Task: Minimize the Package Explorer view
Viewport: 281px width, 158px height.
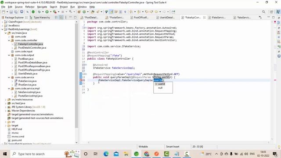Action: pos(70,18)
